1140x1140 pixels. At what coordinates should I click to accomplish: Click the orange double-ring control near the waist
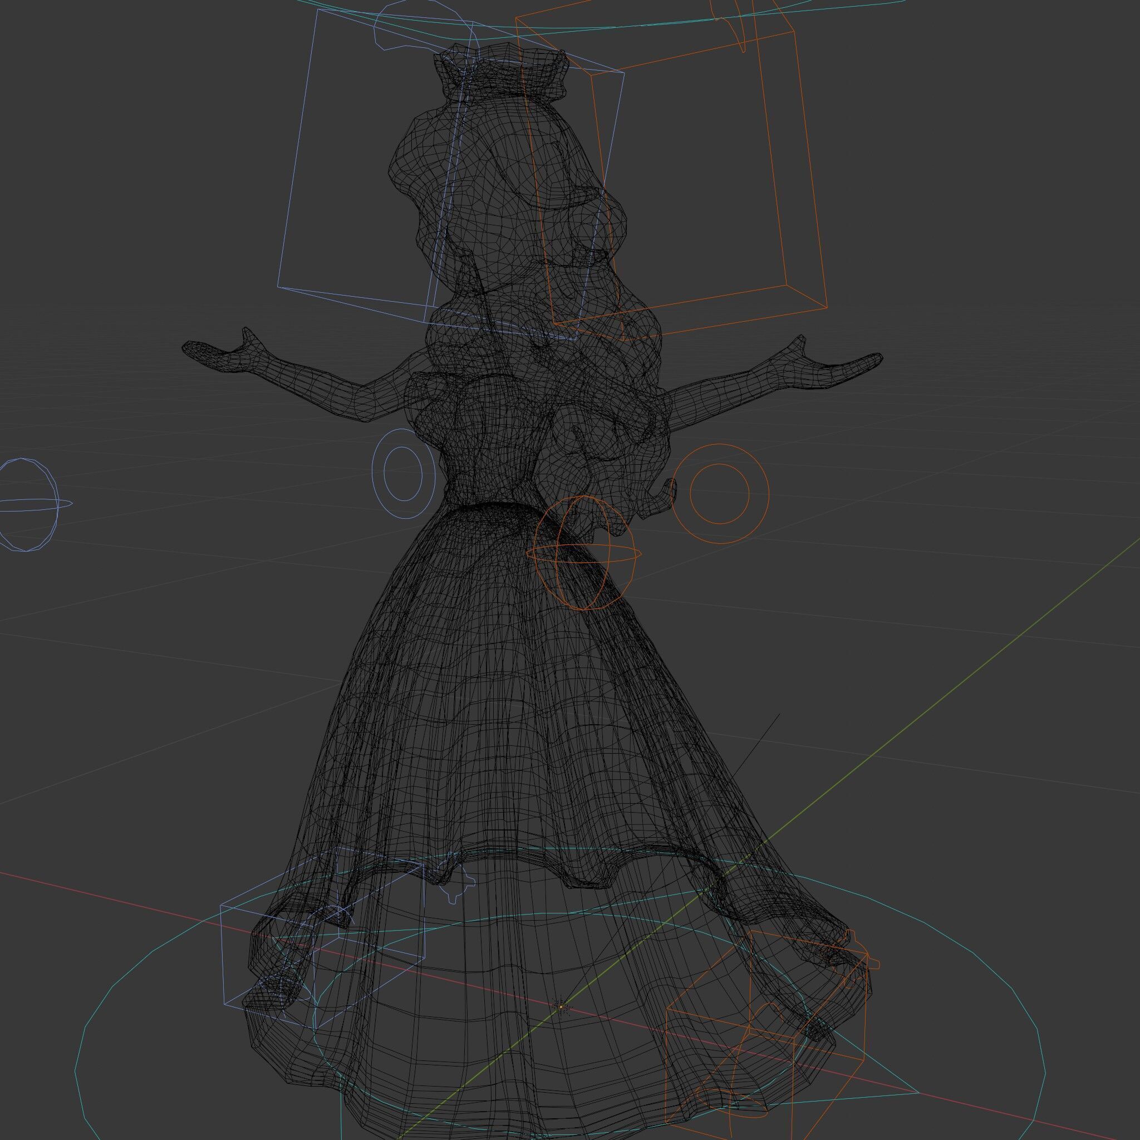click(720, 493)
